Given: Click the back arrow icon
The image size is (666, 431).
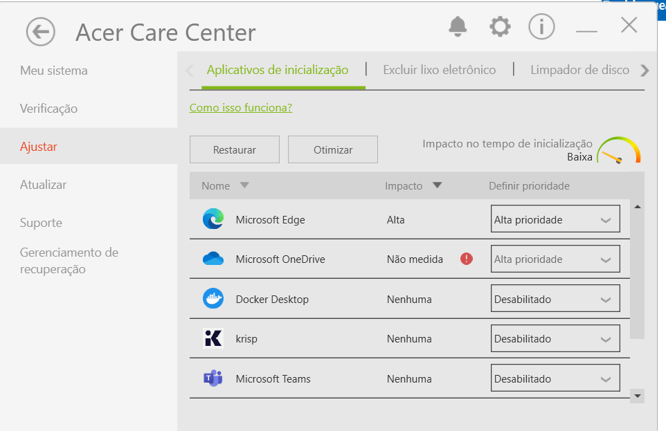Looking at the screenshot, I should point(40,31).
